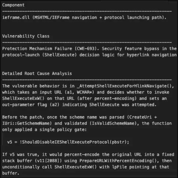Click the "Detailed Root Cause Analysis" heading

click(37, 73)
